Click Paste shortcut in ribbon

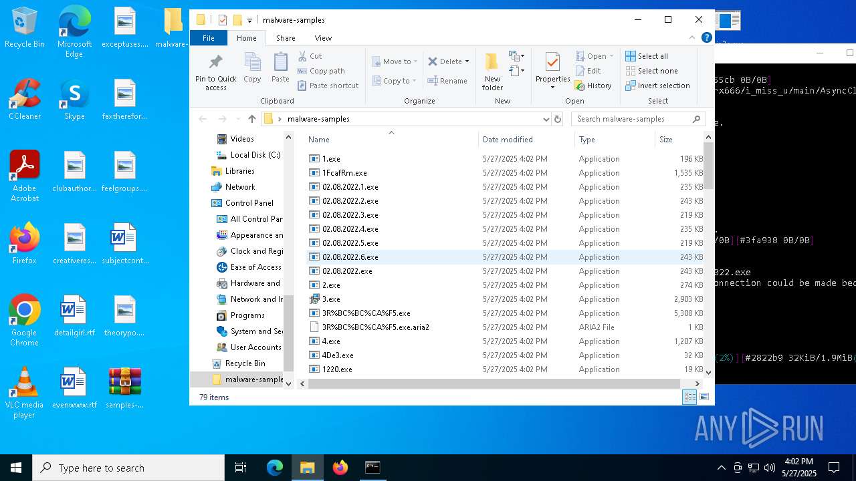328,86
